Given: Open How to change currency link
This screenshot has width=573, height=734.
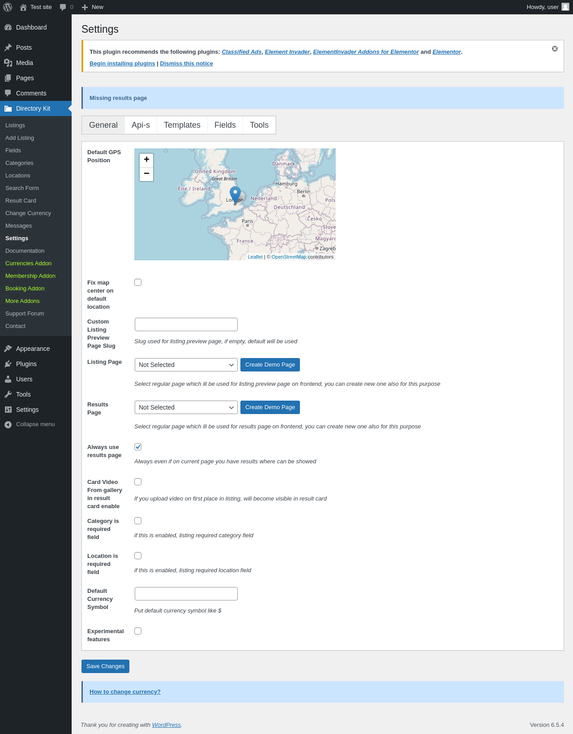Looking at the screenshot, I should coord(125,692).
